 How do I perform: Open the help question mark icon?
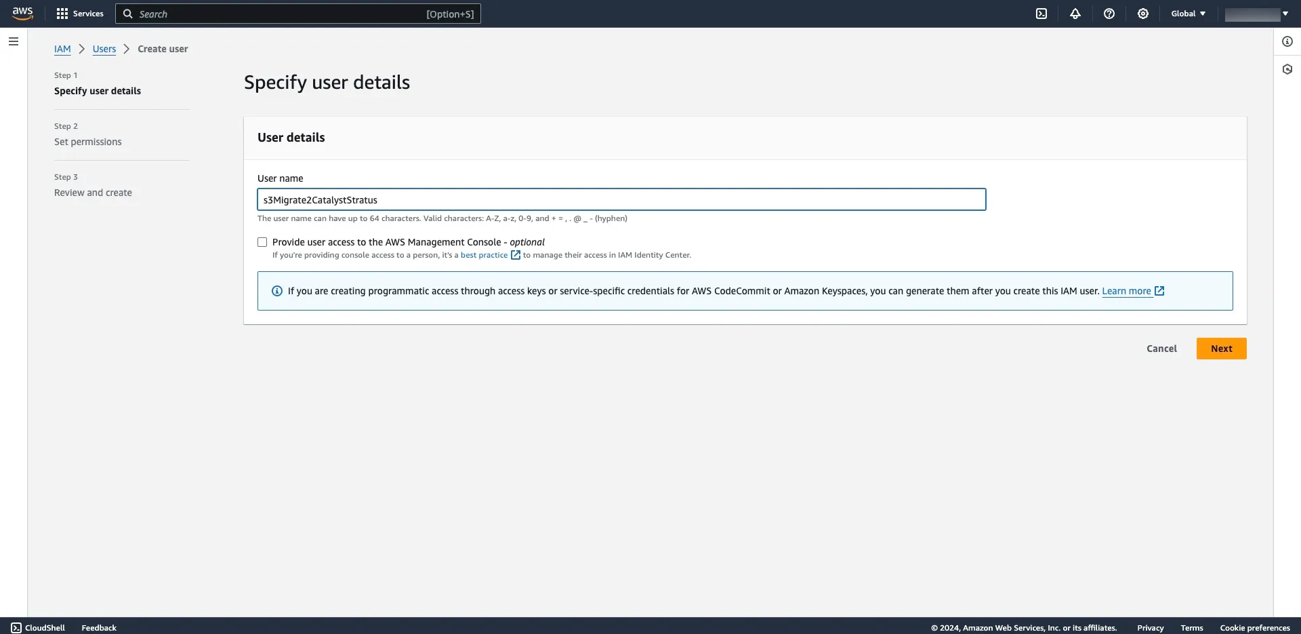click(1109, 14)
